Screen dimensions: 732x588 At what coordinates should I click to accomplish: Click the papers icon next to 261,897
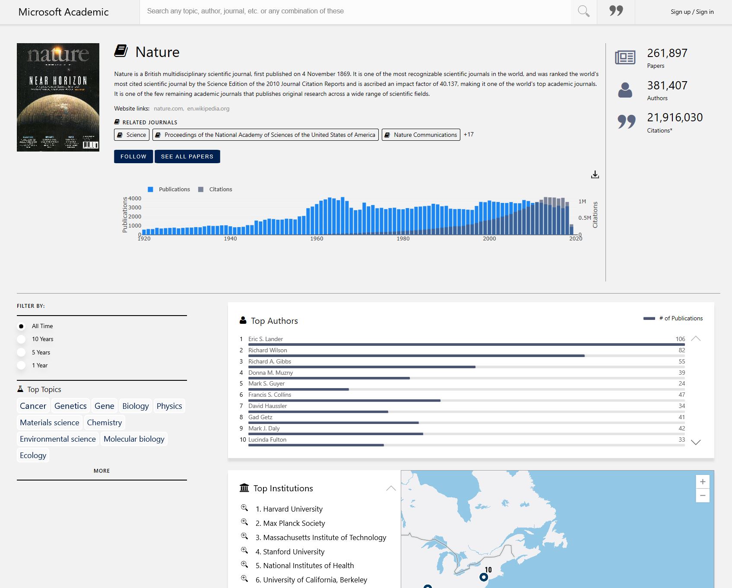(x=624, y=57)
